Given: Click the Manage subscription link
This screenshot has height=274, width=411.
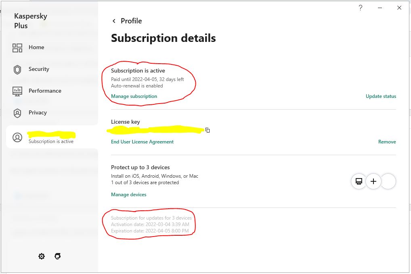Looking at the screenshot, I should click(x=134, y=96).
